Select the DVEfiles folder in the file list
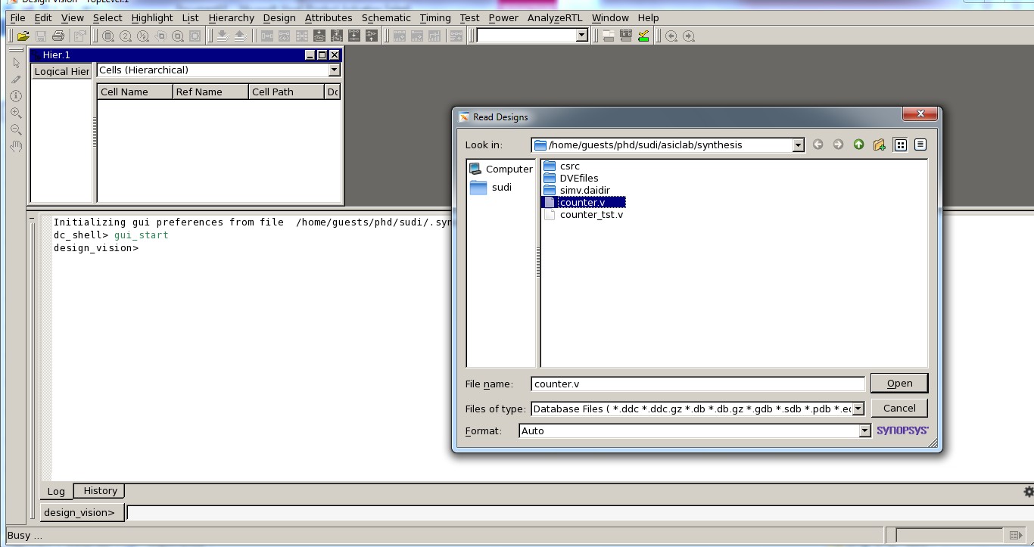Viewport: 1034px width, 547px height. point(571,178)
